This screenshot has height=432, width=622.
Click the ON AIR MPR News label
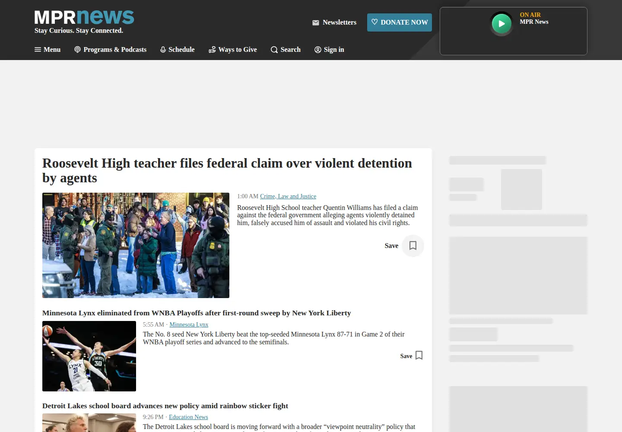coord(534,18)
